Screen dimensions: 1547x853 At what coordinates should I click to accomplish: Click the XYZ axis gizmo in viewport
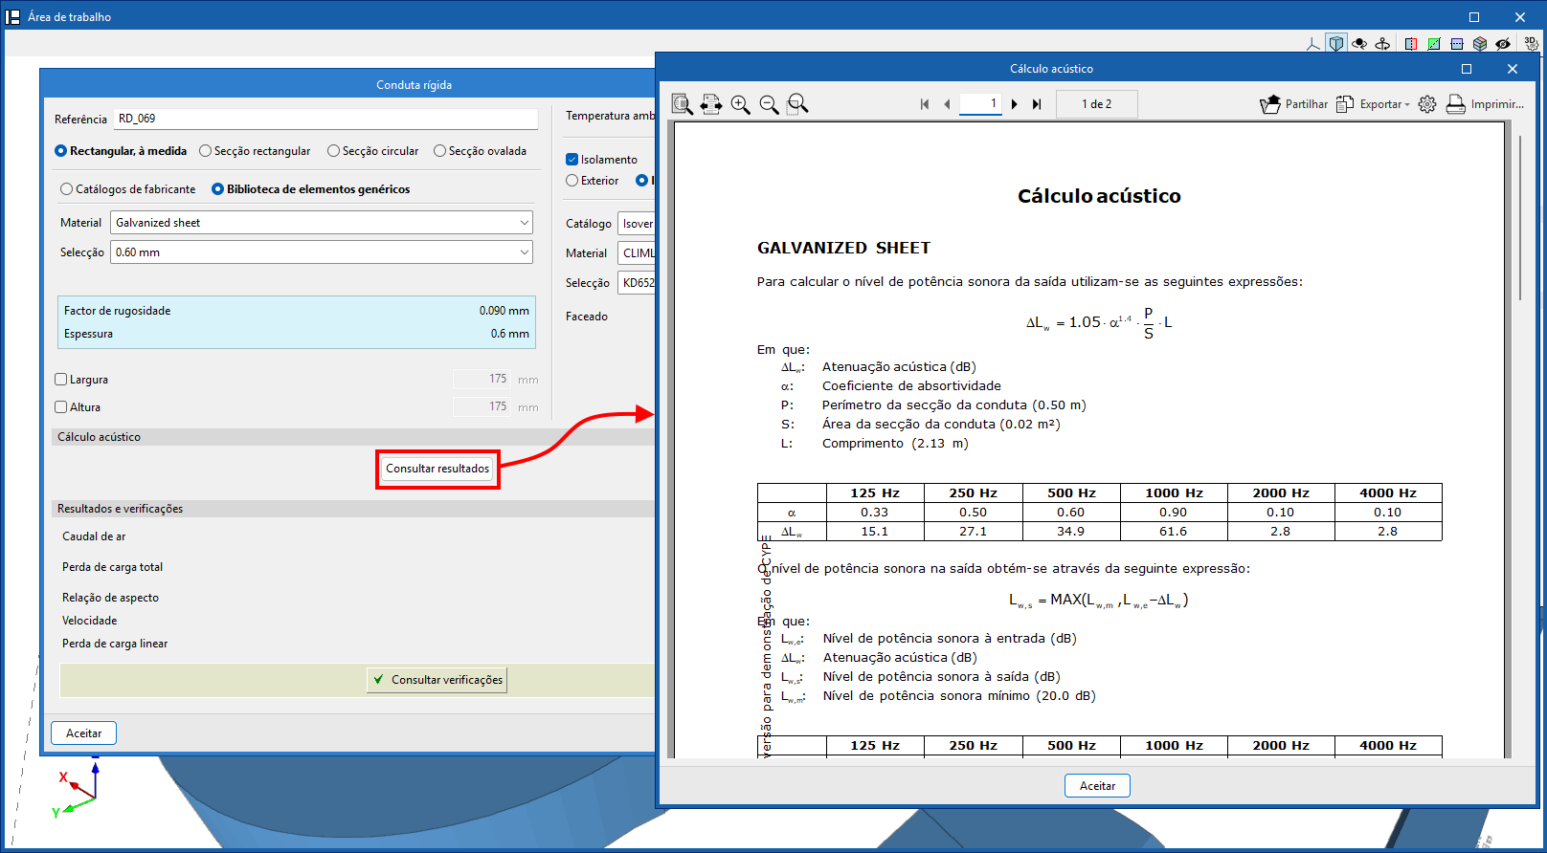(x=78, y=789)
